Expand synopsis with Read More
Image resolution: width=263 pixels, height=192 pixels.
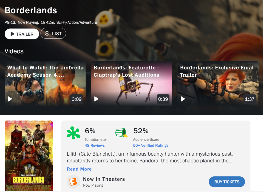click(79, 169)
